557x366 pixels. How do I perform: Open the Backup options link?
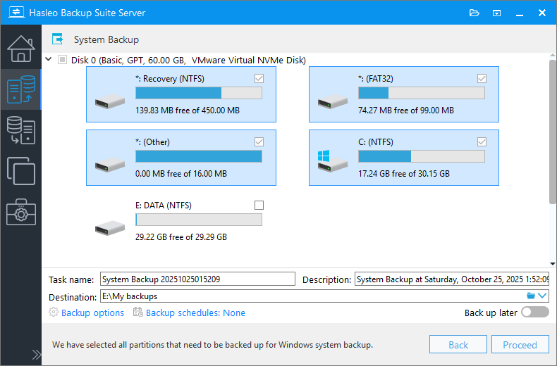point(92,313)
